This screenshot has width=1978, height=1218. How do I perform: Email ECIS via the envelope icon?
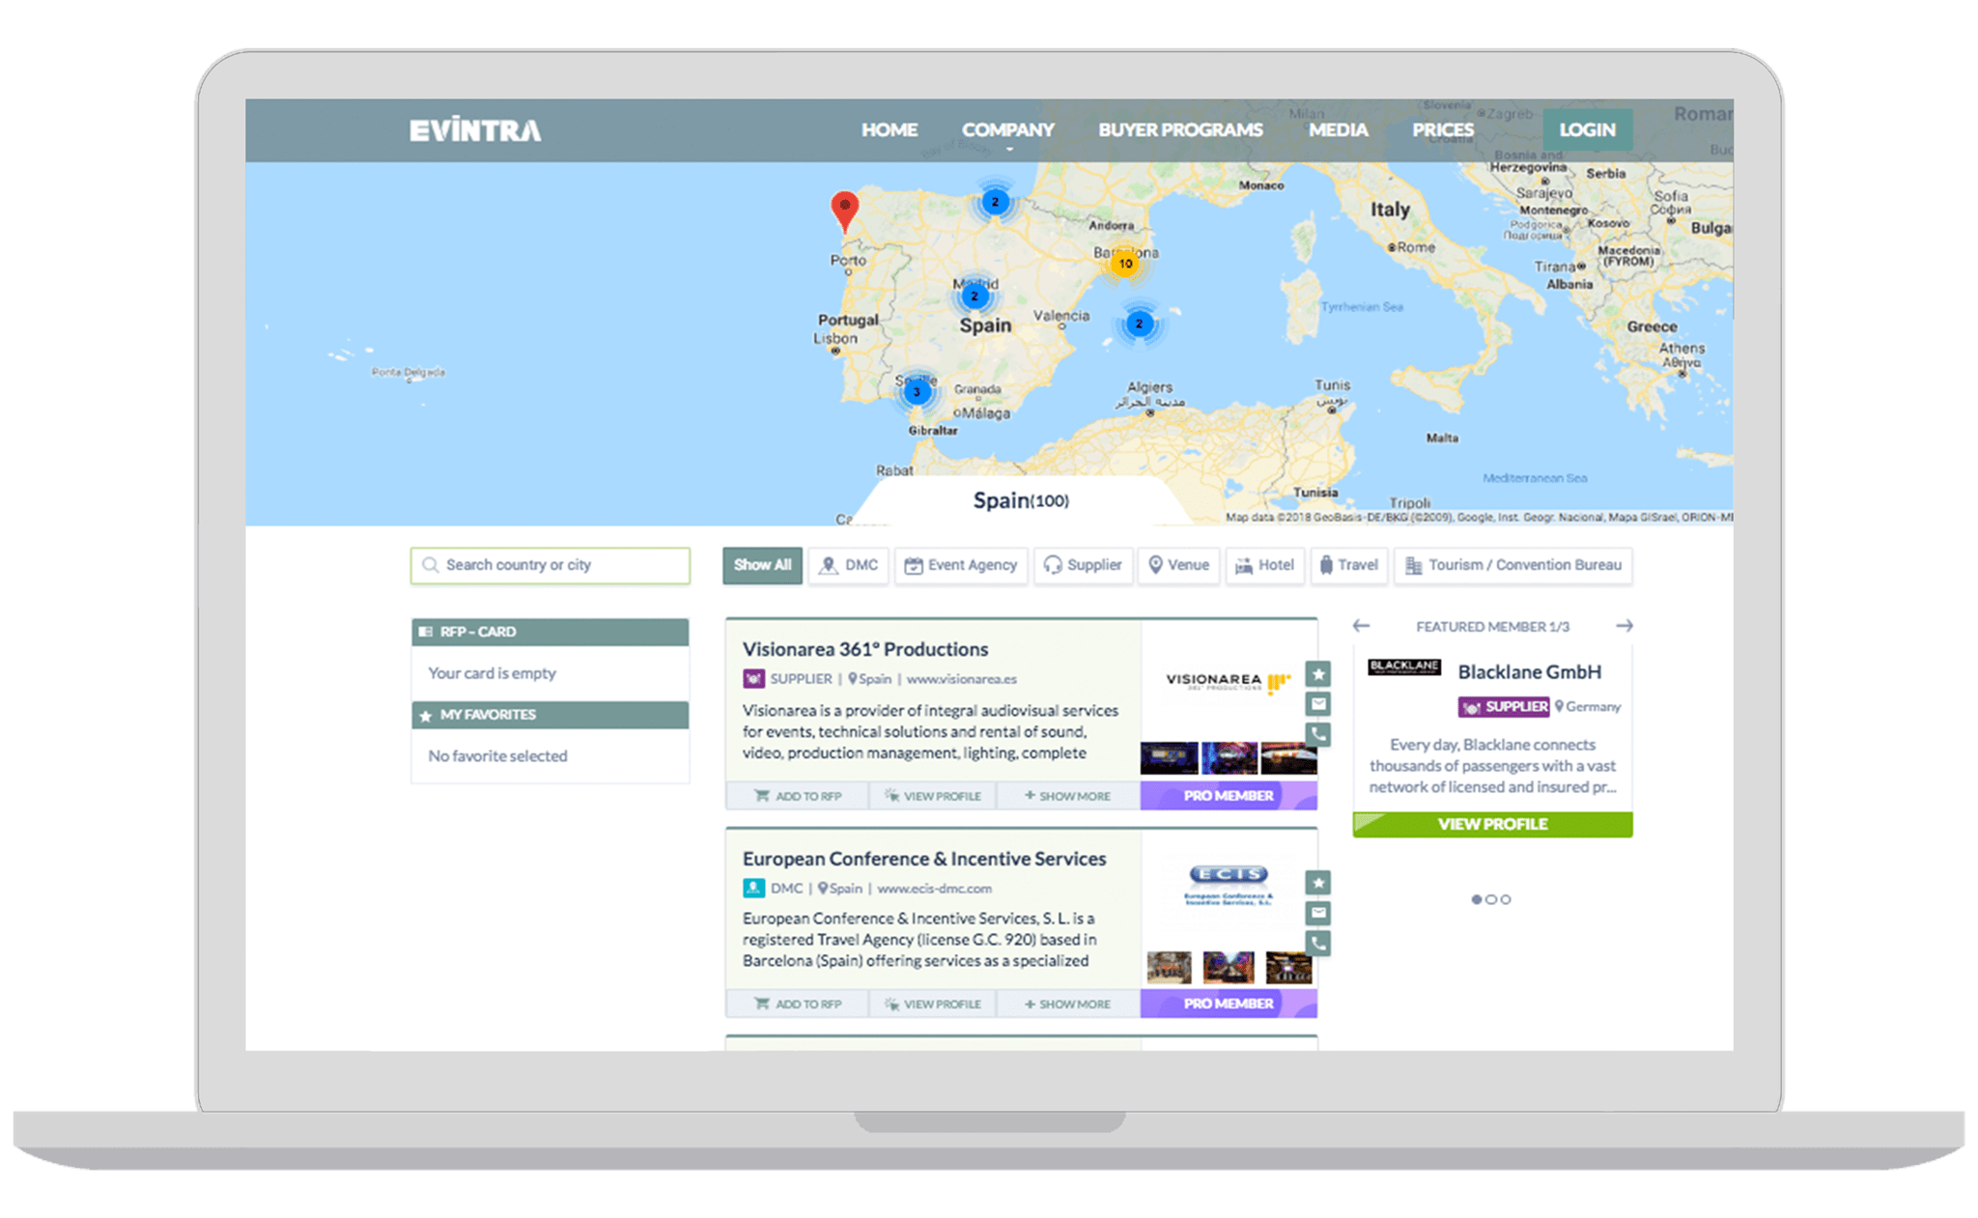[x=1318, y=913]
